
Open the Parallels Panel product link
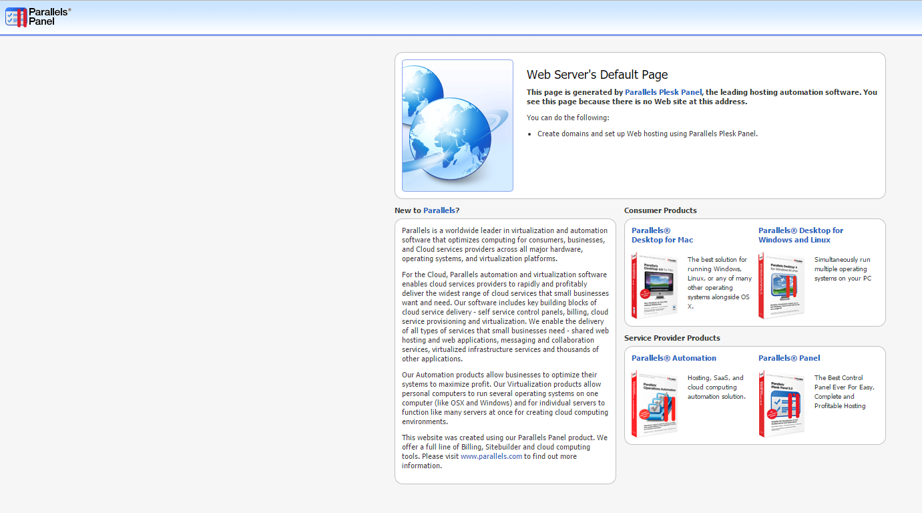point(789,358)
